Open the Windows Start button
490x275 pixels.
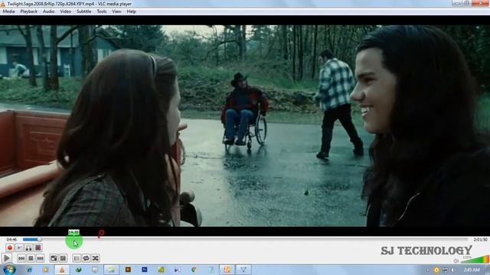pyautogui.click(x=8, y=270)
